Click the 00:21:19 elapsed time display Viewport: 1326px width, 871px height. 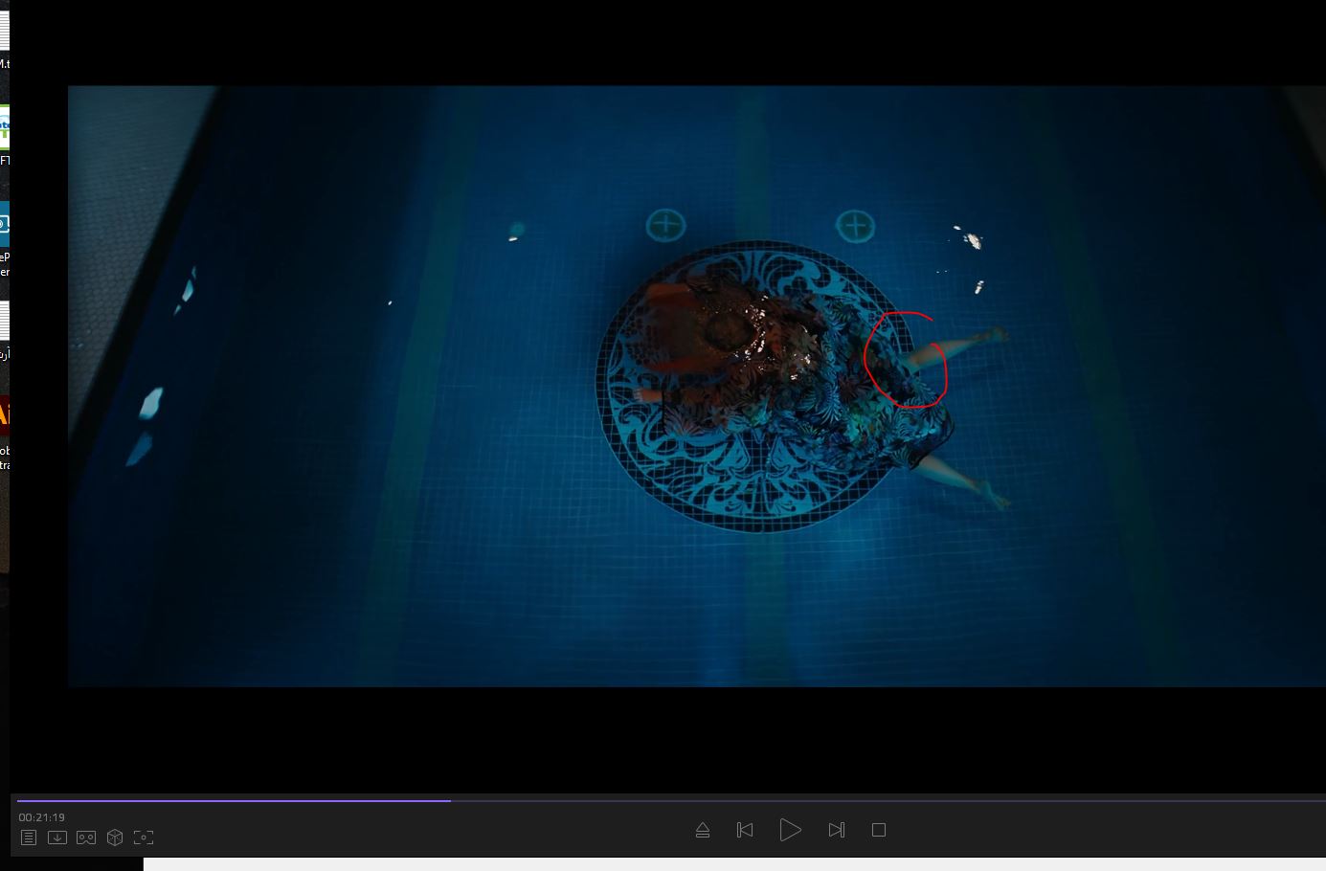(42, 817)
